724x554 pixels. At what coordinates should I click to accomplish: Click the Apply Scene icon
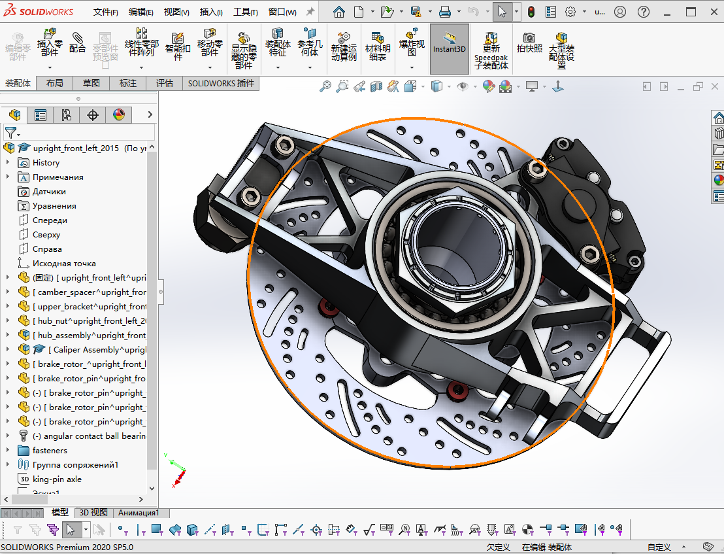(506, 86)
